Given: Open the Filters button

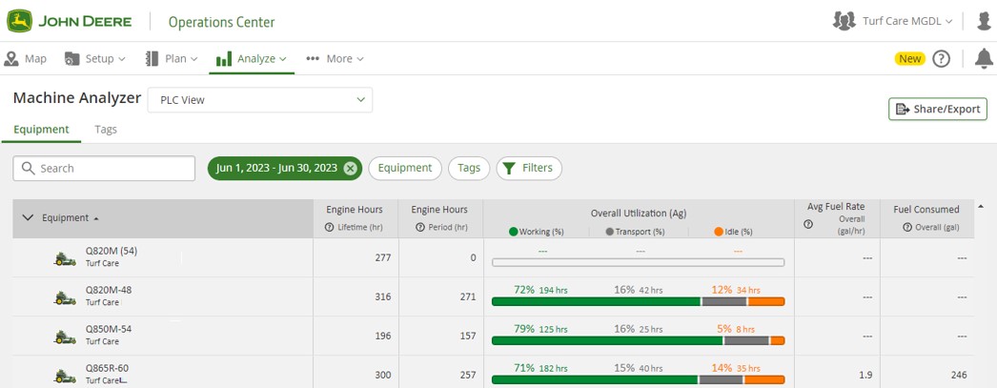Looking at the screenshot, I should [x=529, y=169].
